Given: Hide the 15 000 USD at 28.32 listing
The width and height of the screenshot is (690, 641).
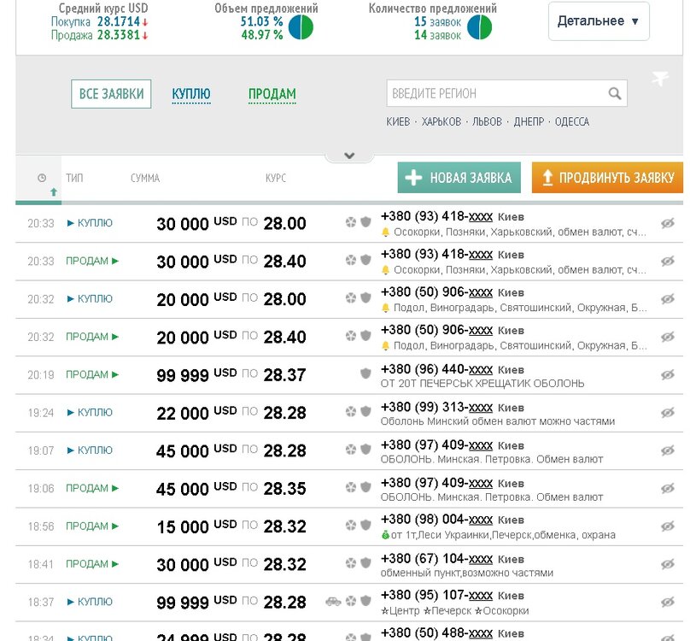Looking at the screenshot, I should 668,526.
